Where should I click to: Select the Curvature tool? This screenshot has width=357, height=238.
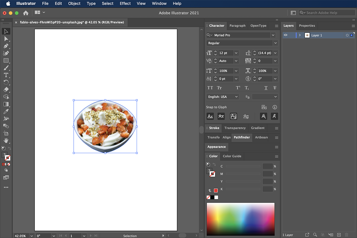click(x=6, y=53)
